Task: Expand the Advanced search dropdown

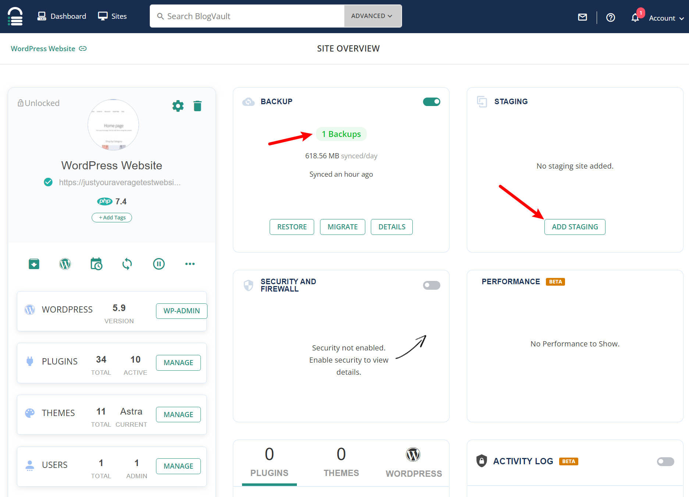Action: pos(372,16)
